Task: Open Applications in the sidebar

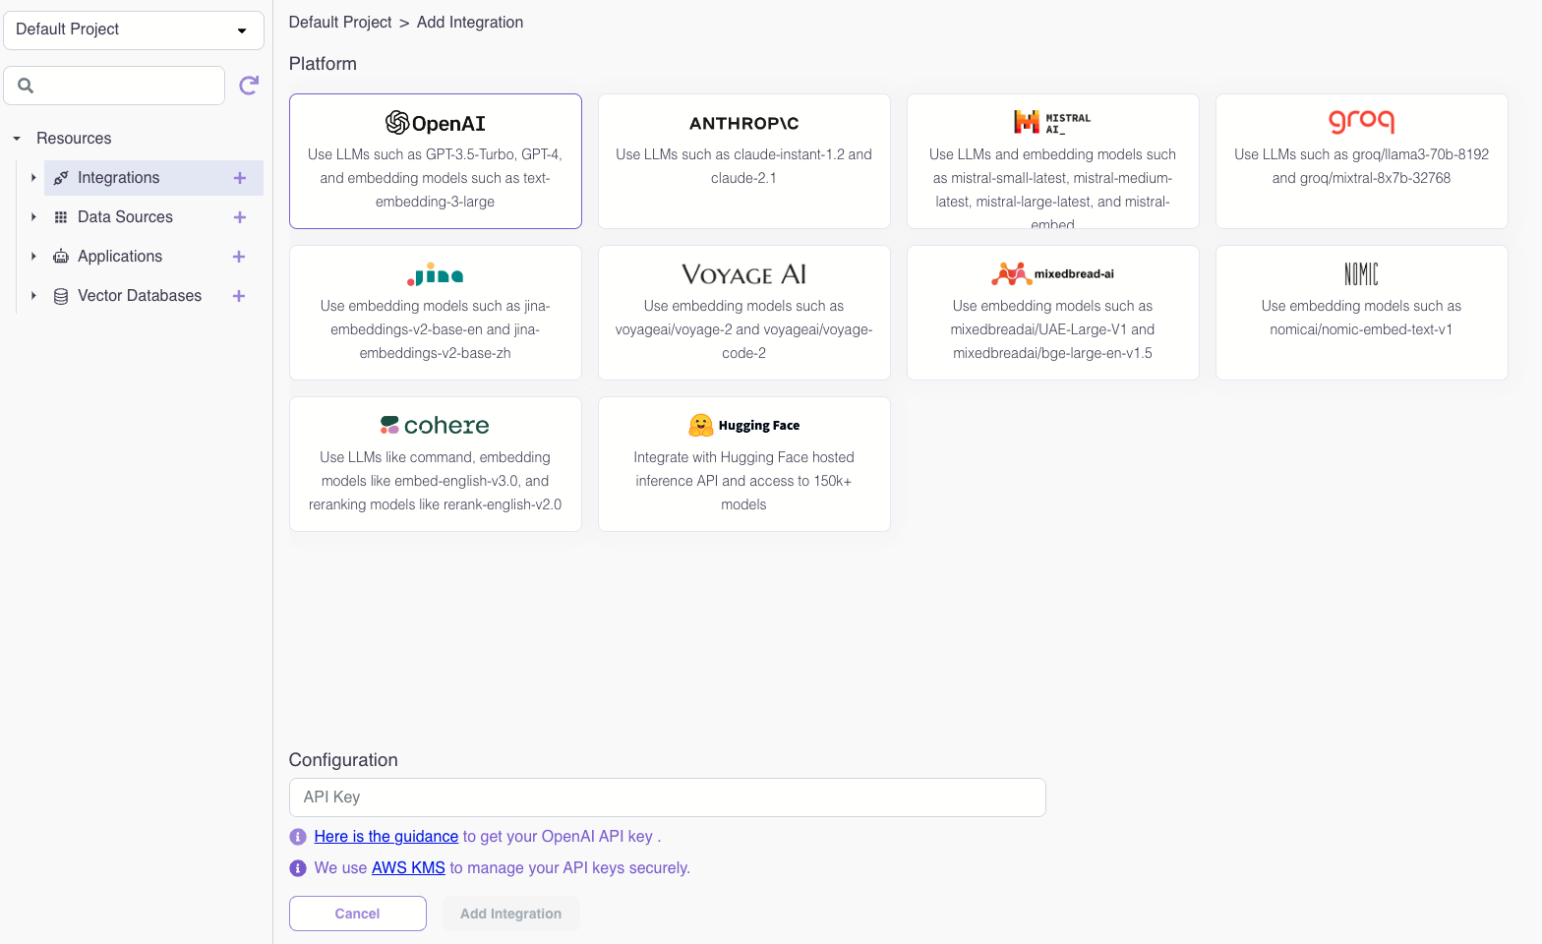Action: point(120,257)
